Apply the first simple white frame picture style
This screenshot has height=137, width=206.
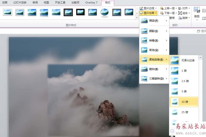coord(8,12)
